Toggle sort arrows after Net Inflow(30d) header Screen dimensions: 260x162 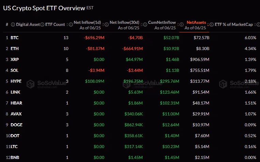142,25
